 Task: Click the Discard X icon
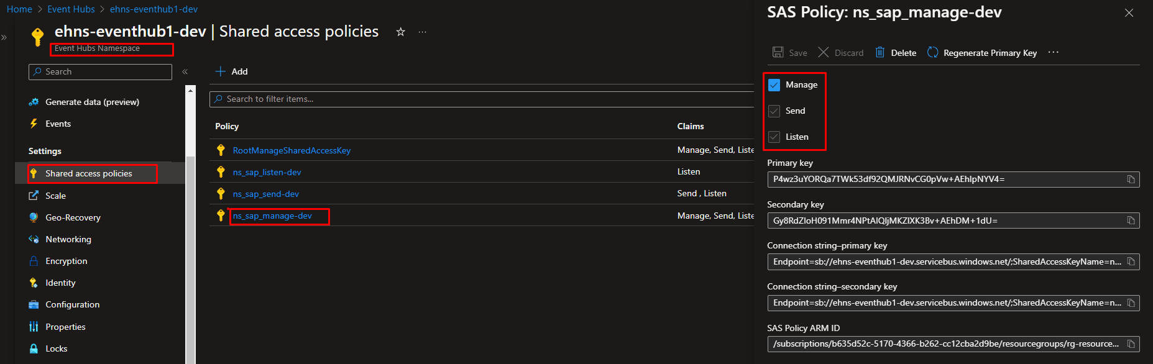[x=823, y=52]
